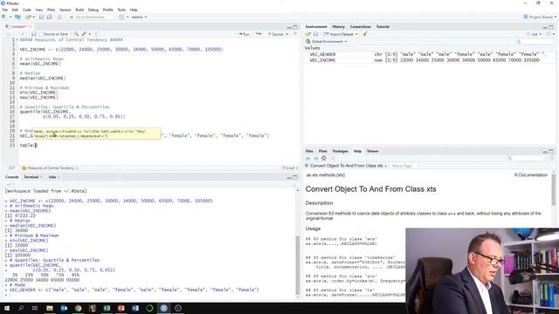The height and width of the screenshot is (314, 559).
Task: Toggle the Source on Save checkbox
Action: coord(41,34)
